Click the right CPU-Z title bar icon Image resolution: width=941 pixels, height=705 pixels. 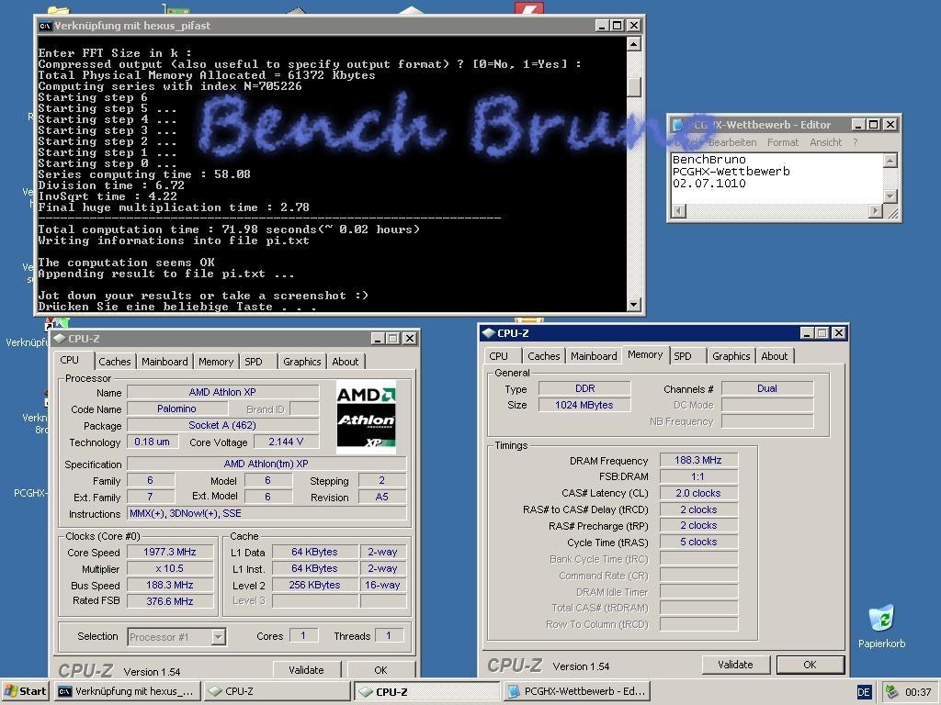pyautogui.click(x=489, y=332)
